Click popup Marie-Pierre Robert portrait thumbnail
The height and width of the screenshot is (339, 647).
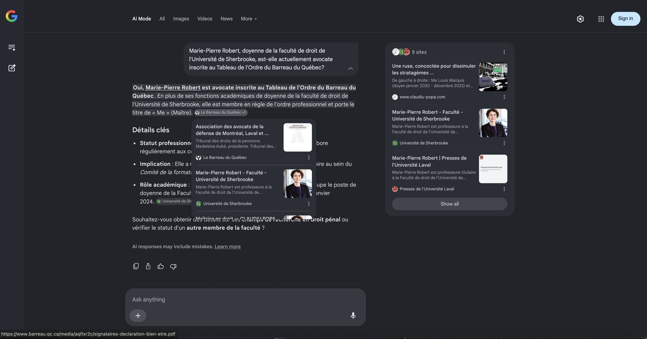coord(298,183)
